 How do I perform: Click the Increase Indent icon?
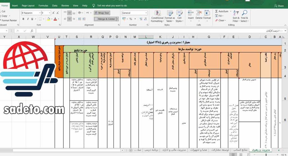click(84, 19)
